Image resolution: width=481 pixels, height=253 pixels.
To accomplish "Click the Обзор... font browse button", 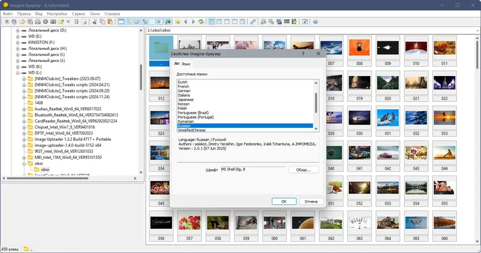I will (304, 170).
